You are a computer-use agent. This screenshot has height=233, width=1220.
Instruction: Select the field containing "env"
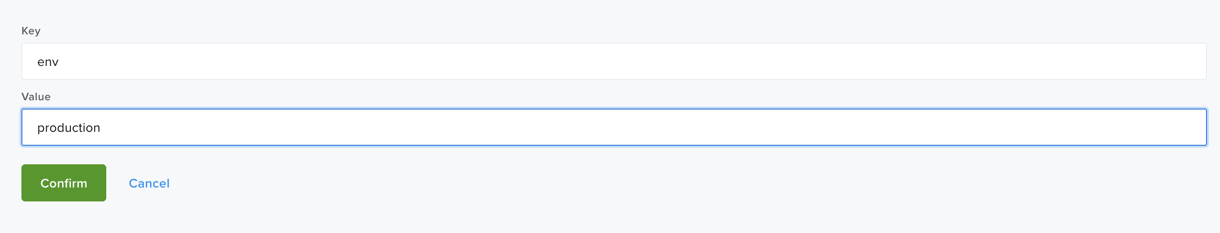pyautogui.click(x=613, y=61)
